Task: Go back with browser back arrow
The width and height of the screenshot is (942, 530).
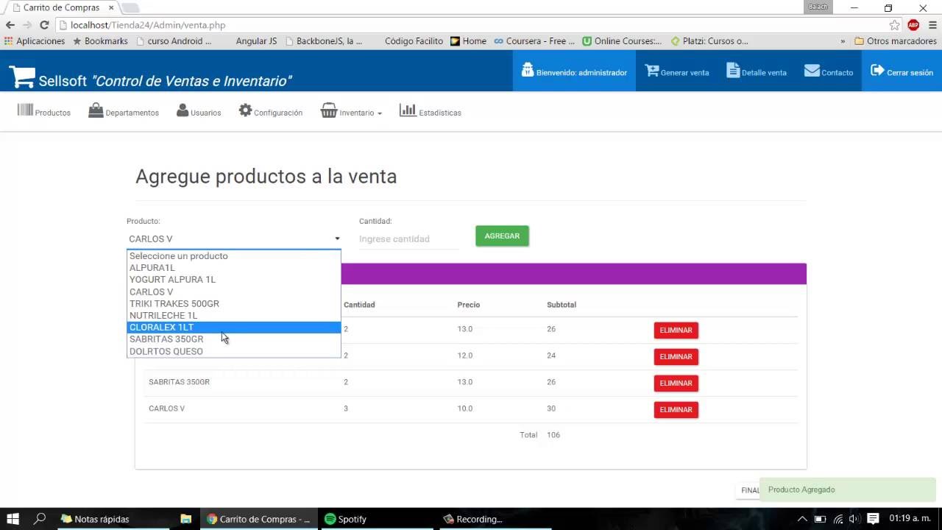Action: (10, 25)
